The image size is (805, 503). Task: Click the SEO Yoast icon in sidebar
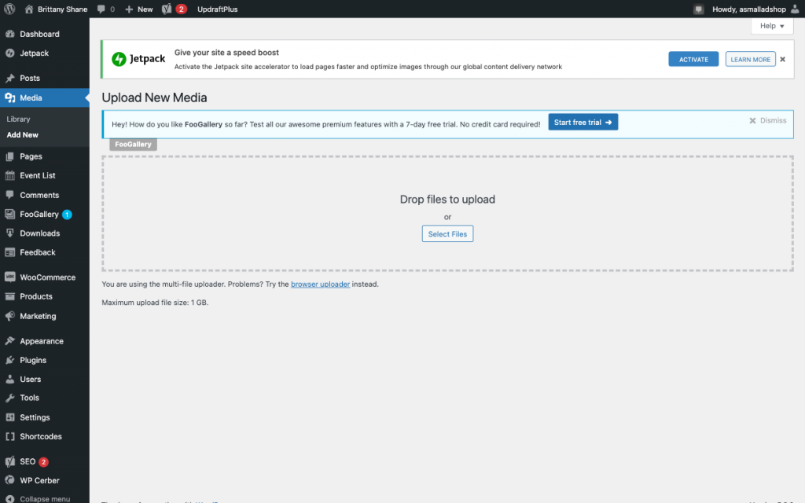pos(9,461)
